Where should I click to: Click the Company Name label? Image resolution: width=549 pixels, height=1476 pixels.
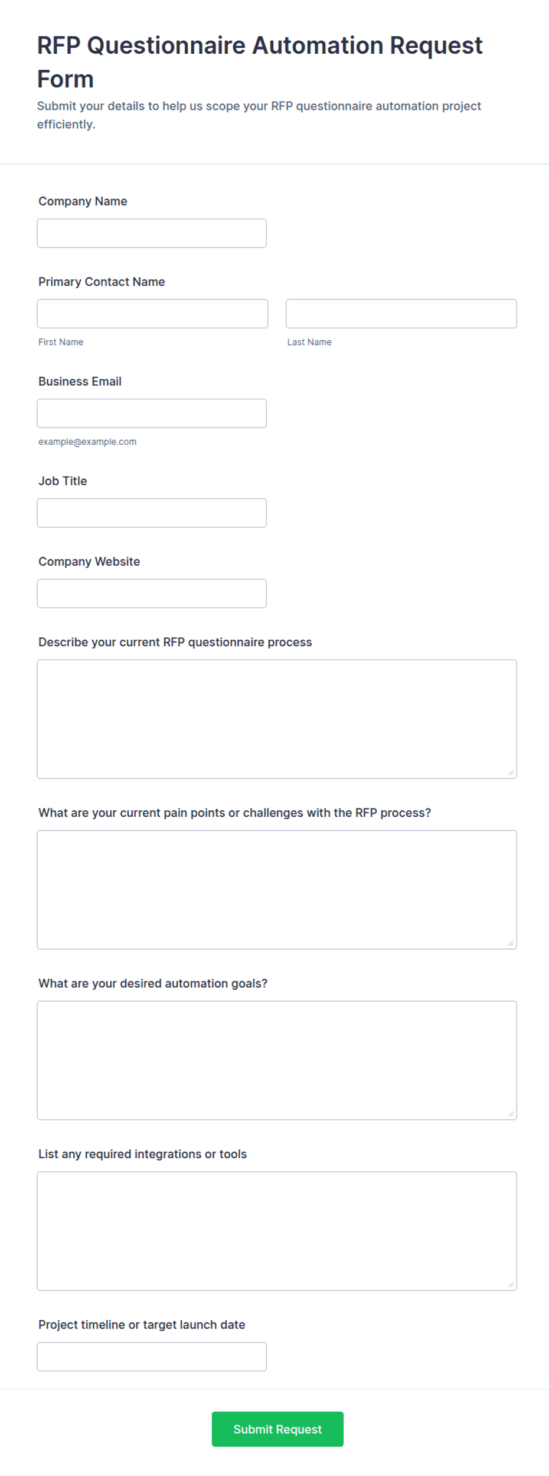pos(83,201)
